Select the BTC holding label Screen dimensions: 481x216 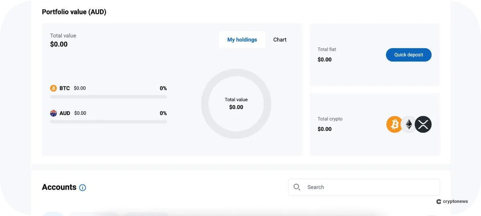click(65, 88)
